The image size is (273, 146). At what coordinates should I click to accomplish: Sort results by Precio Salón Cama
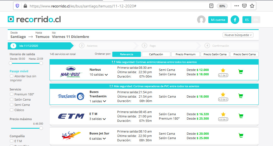[215, 54]
